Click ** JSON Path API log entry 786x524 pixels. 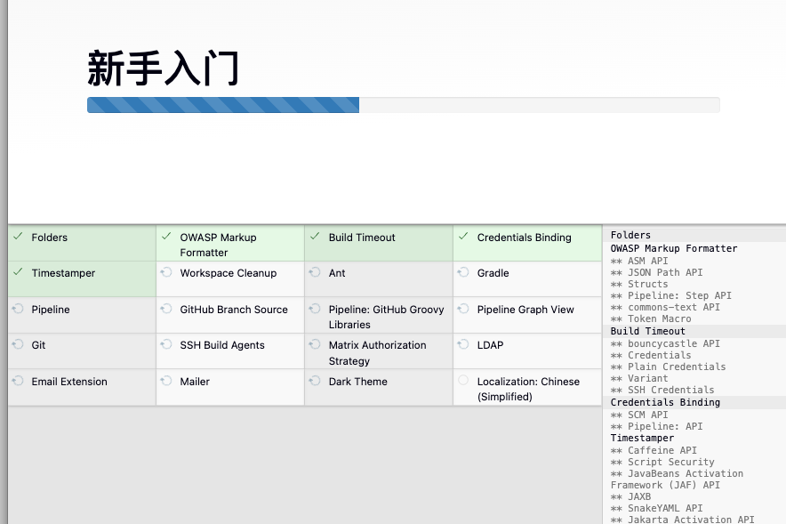tap(657, 272)
